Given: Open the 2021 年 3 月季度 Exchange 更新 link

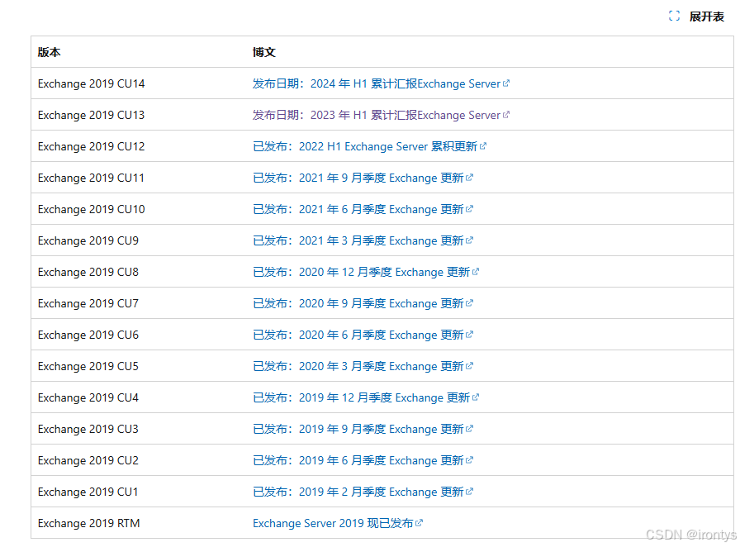Looking at the screenshot, I should [363, 241].
